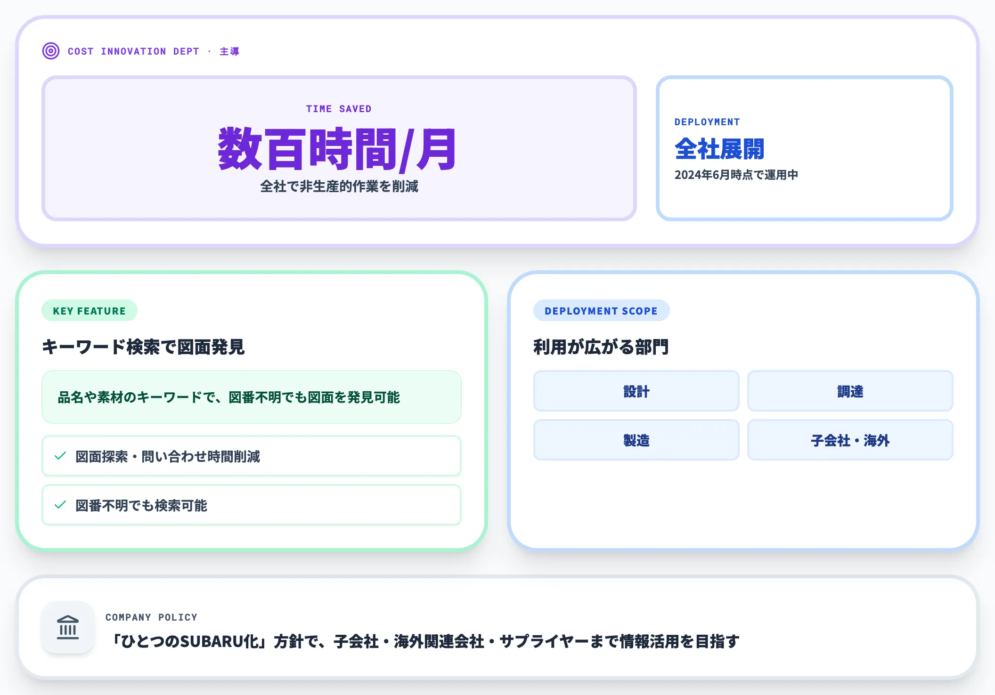Click the green highlighted keyword description box
The width and height of the screenshot is (995, 695).
coord(252,397)
